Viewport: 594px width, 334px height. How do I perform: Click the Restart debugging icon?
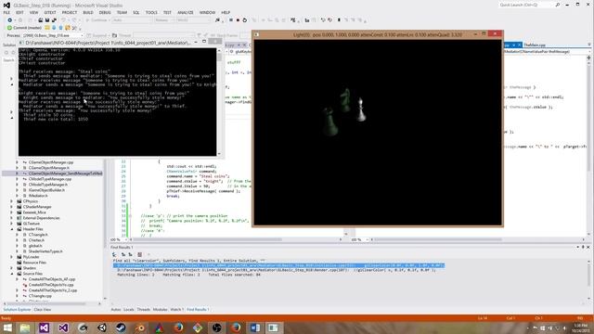click(245, 20)
